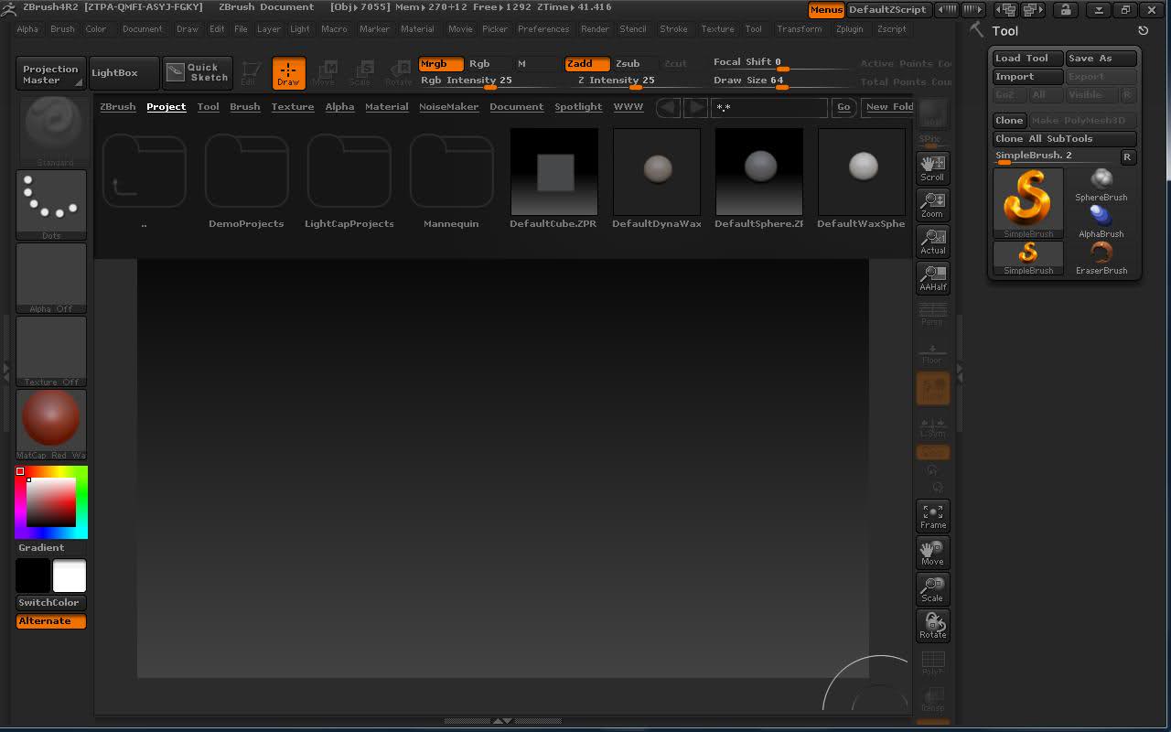Click the Frame view icon
The width and height of the screenshot is (1171, 732).
[932, 515]
